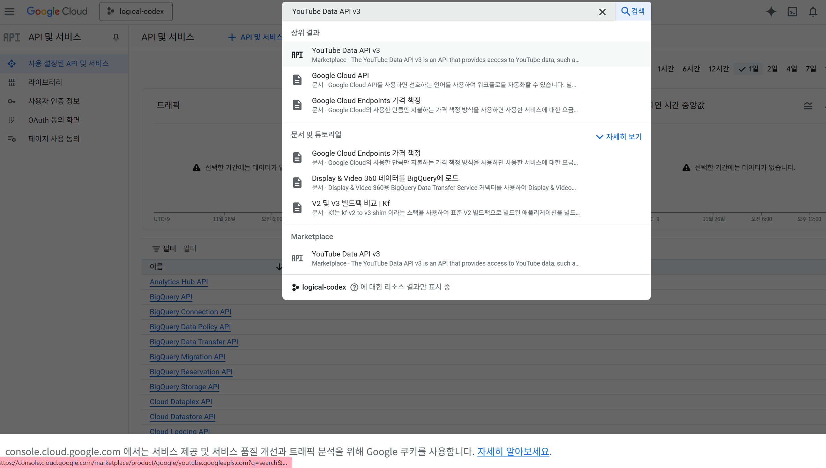
Task: Select the 1일 time range option
Action: pos(749,69)
